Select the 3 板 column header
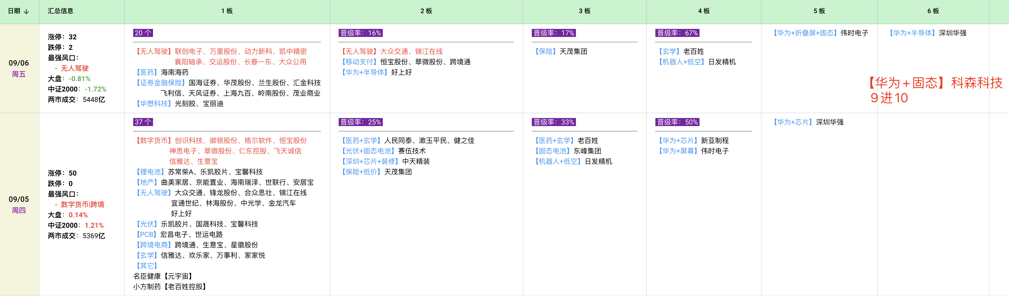The width and height of the screenshot is (1009, 296). tap(584, 11)
